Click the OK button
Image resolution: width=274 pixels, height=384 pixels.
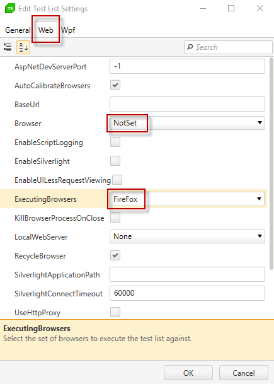tap(188, 373)
